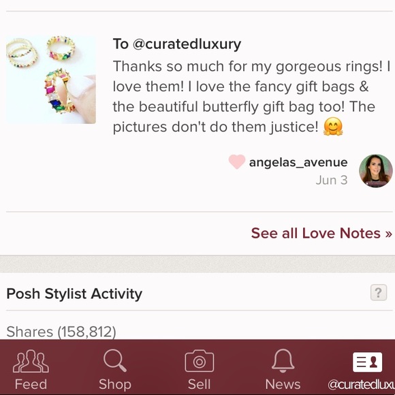395x395 pixels.
Task: Click the question mark help icon
Action: point(379,292)
